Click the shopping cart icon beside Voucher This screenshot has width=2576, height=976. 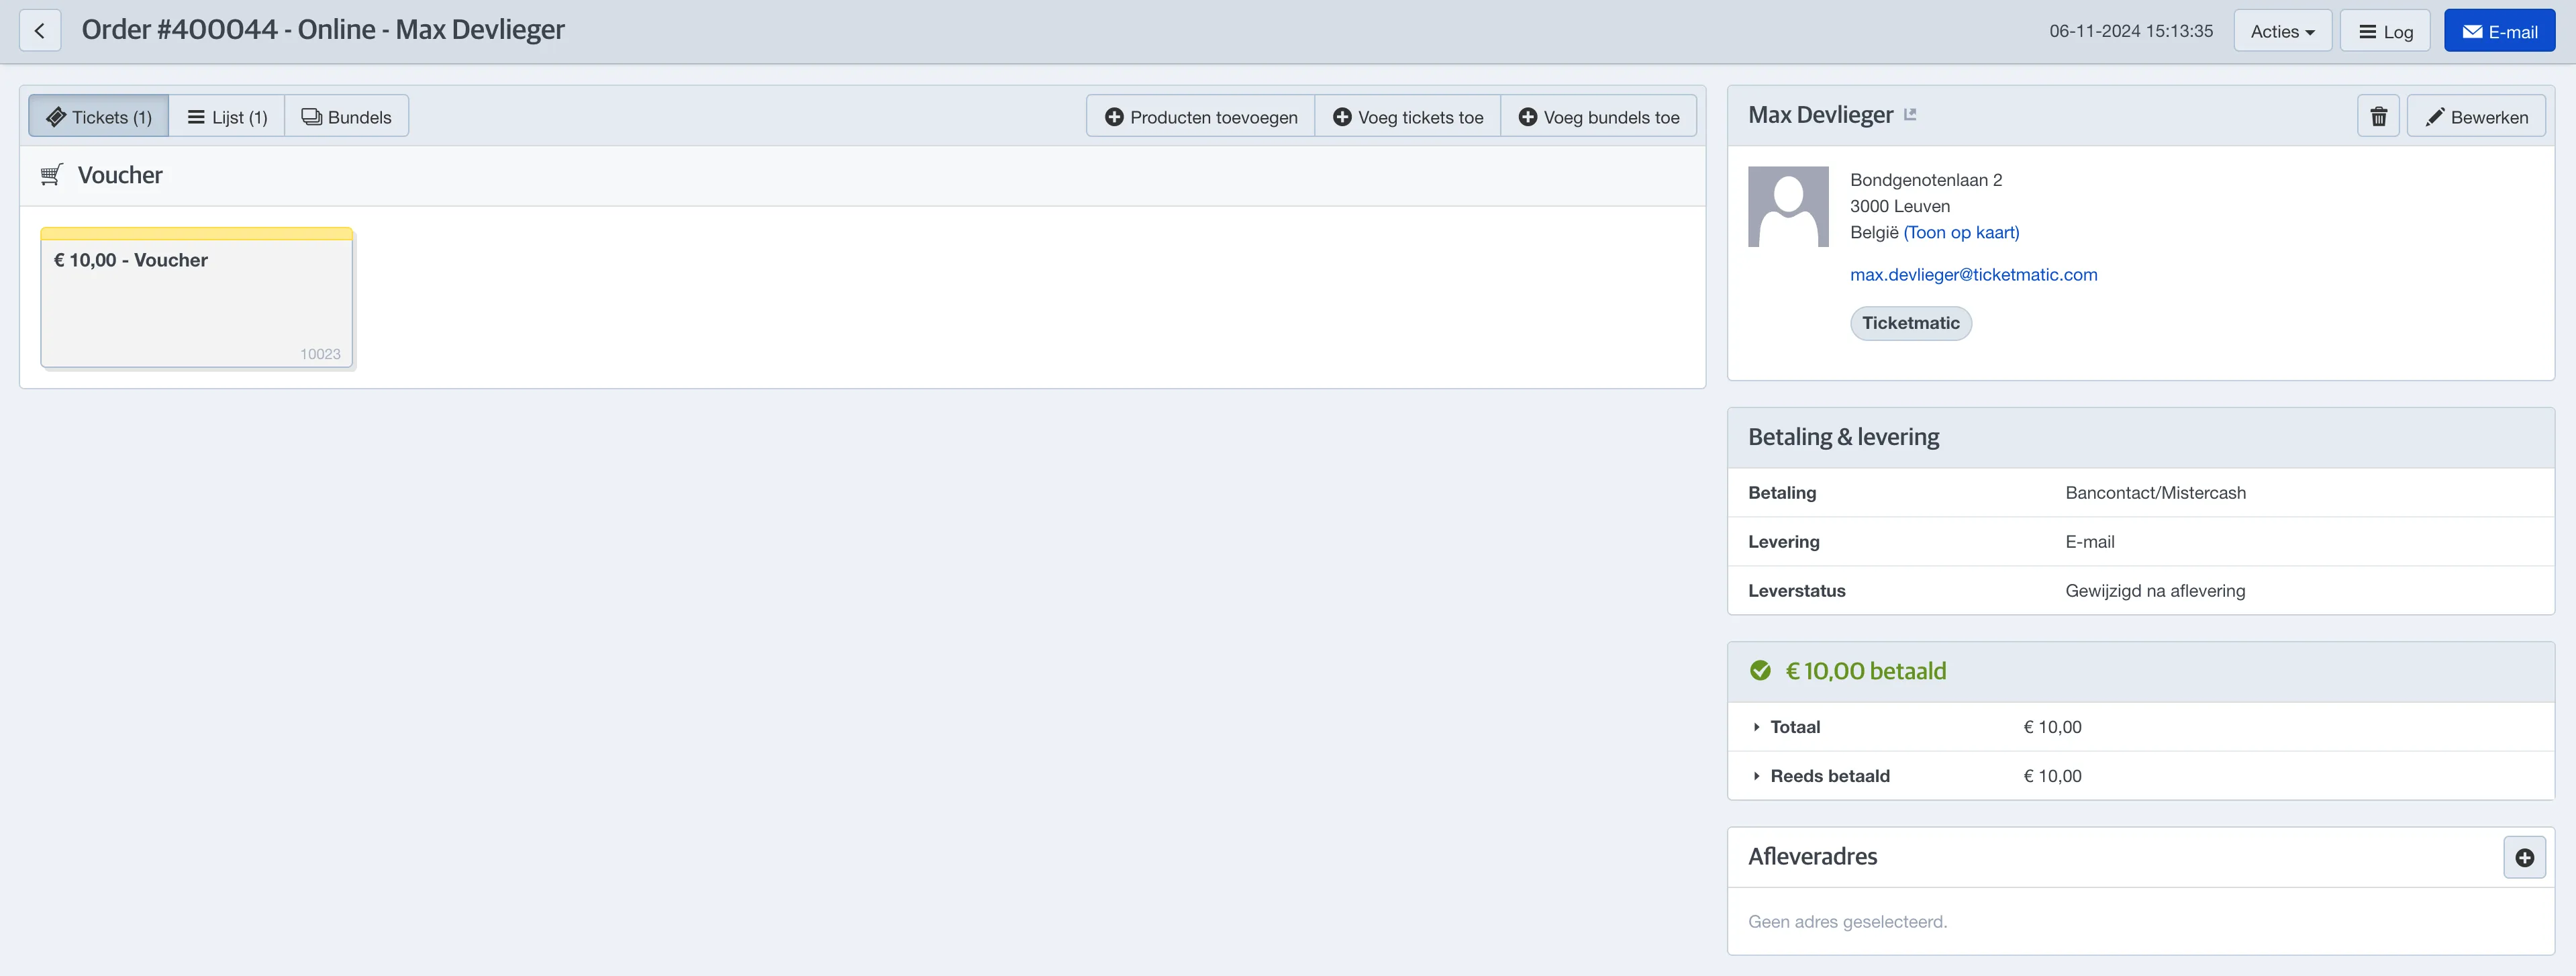[52, 175]
